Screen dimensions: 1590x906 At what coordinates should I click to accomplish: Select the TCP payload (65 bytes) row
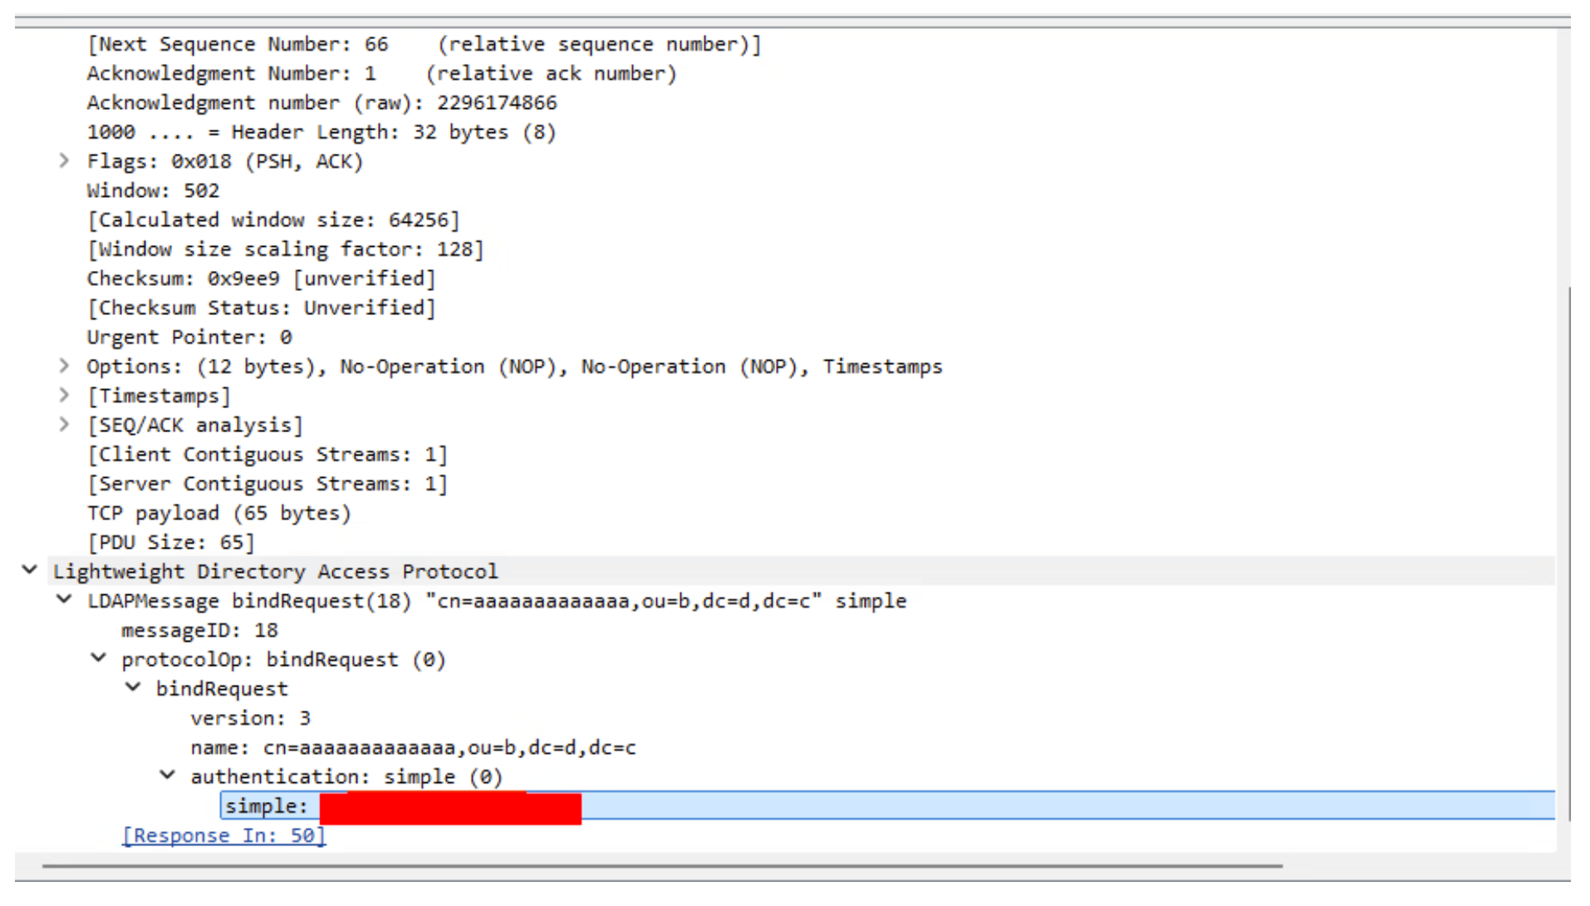218,513
